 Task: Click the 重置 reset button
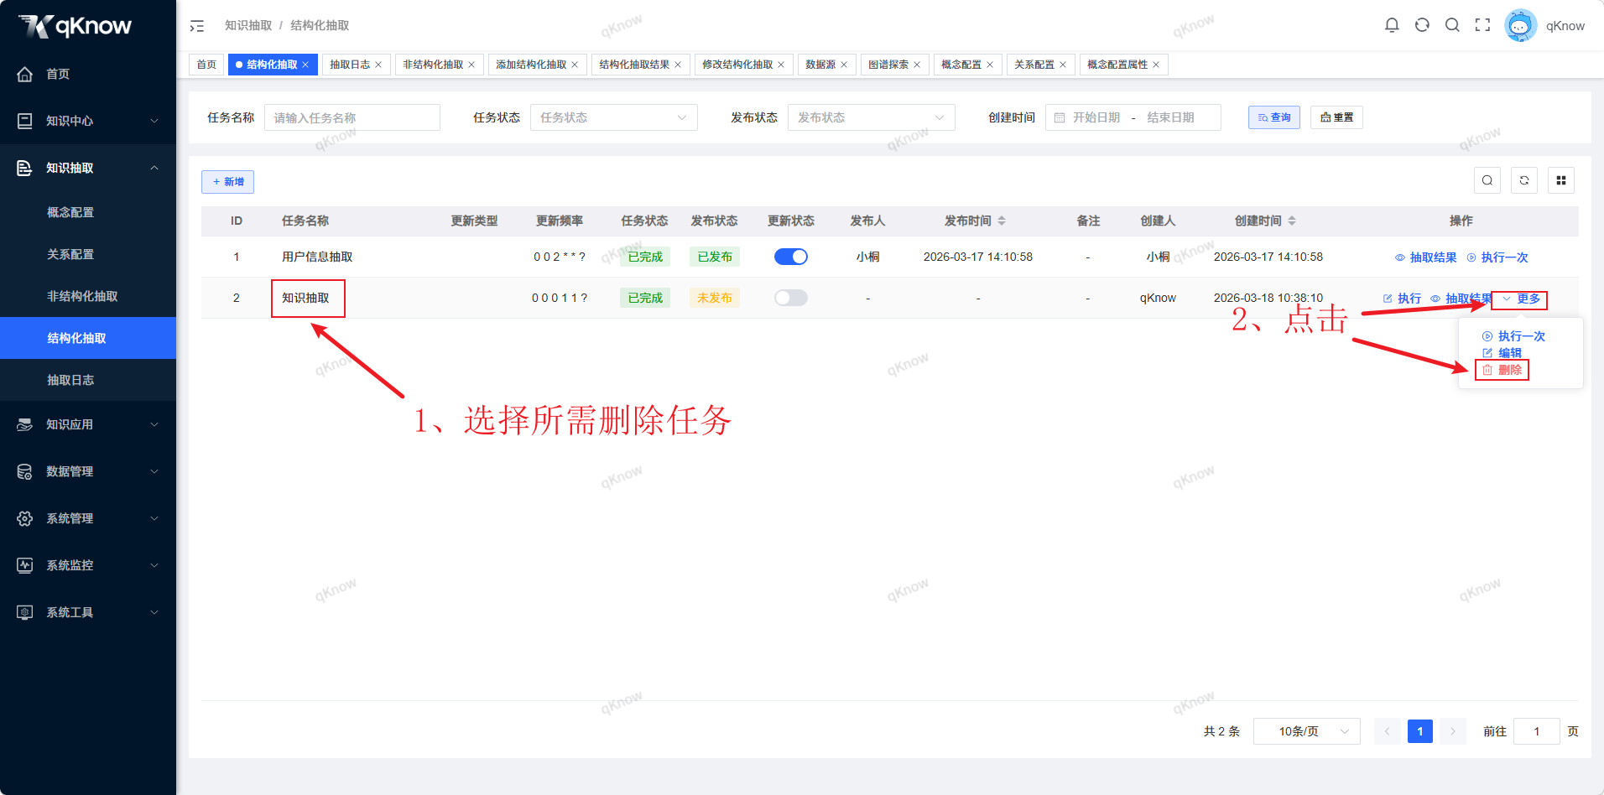1336,117
